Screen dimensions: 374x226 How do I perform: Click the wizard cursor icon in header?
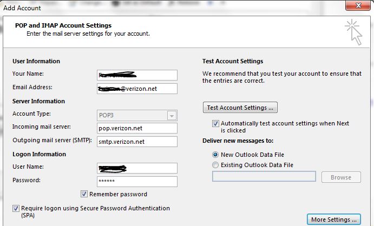tap(353, 31)
